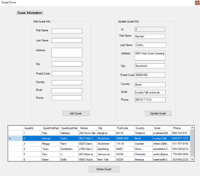
Task: Click the empty Email field in Add Guest
Action: coord(67,91)
